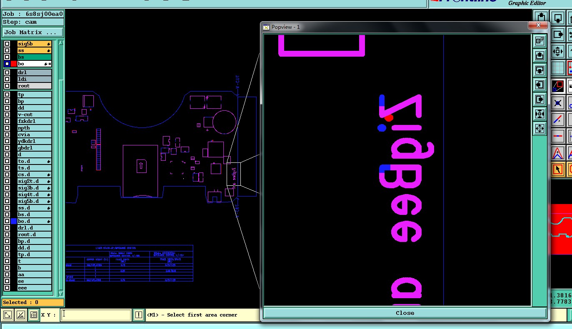
Task: Select the blue X delete-feature tool
Action: (x=558, y=103)
